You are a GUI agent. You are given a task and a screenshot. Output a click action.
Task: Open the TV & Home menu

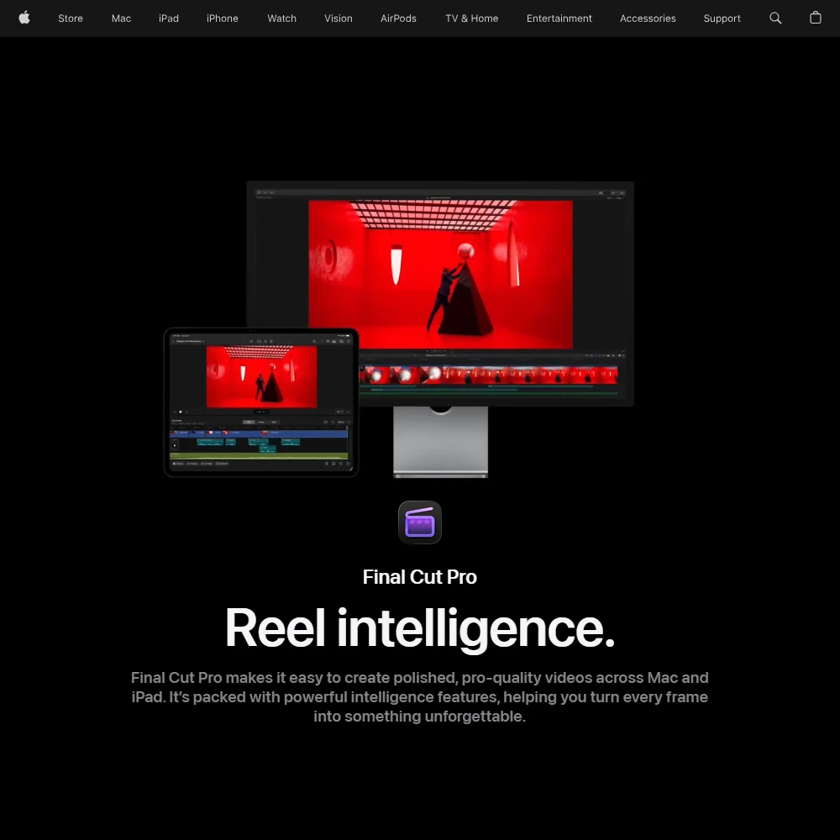(x=471, y=18)
